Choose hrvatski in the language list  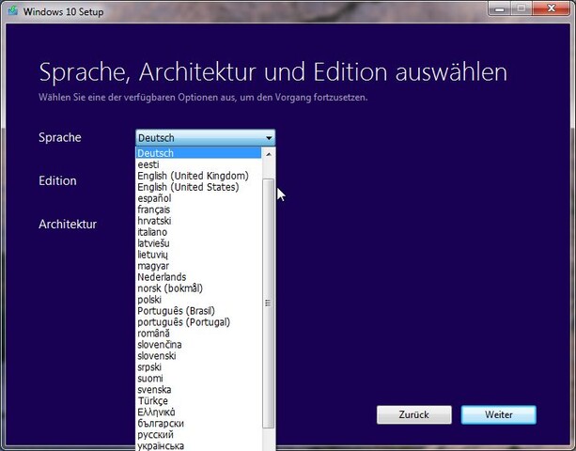[x=199, y=221]
